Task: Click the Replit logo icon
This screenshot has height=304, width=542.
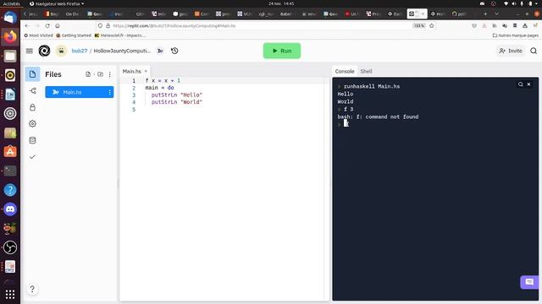Action: coord(44,51)
